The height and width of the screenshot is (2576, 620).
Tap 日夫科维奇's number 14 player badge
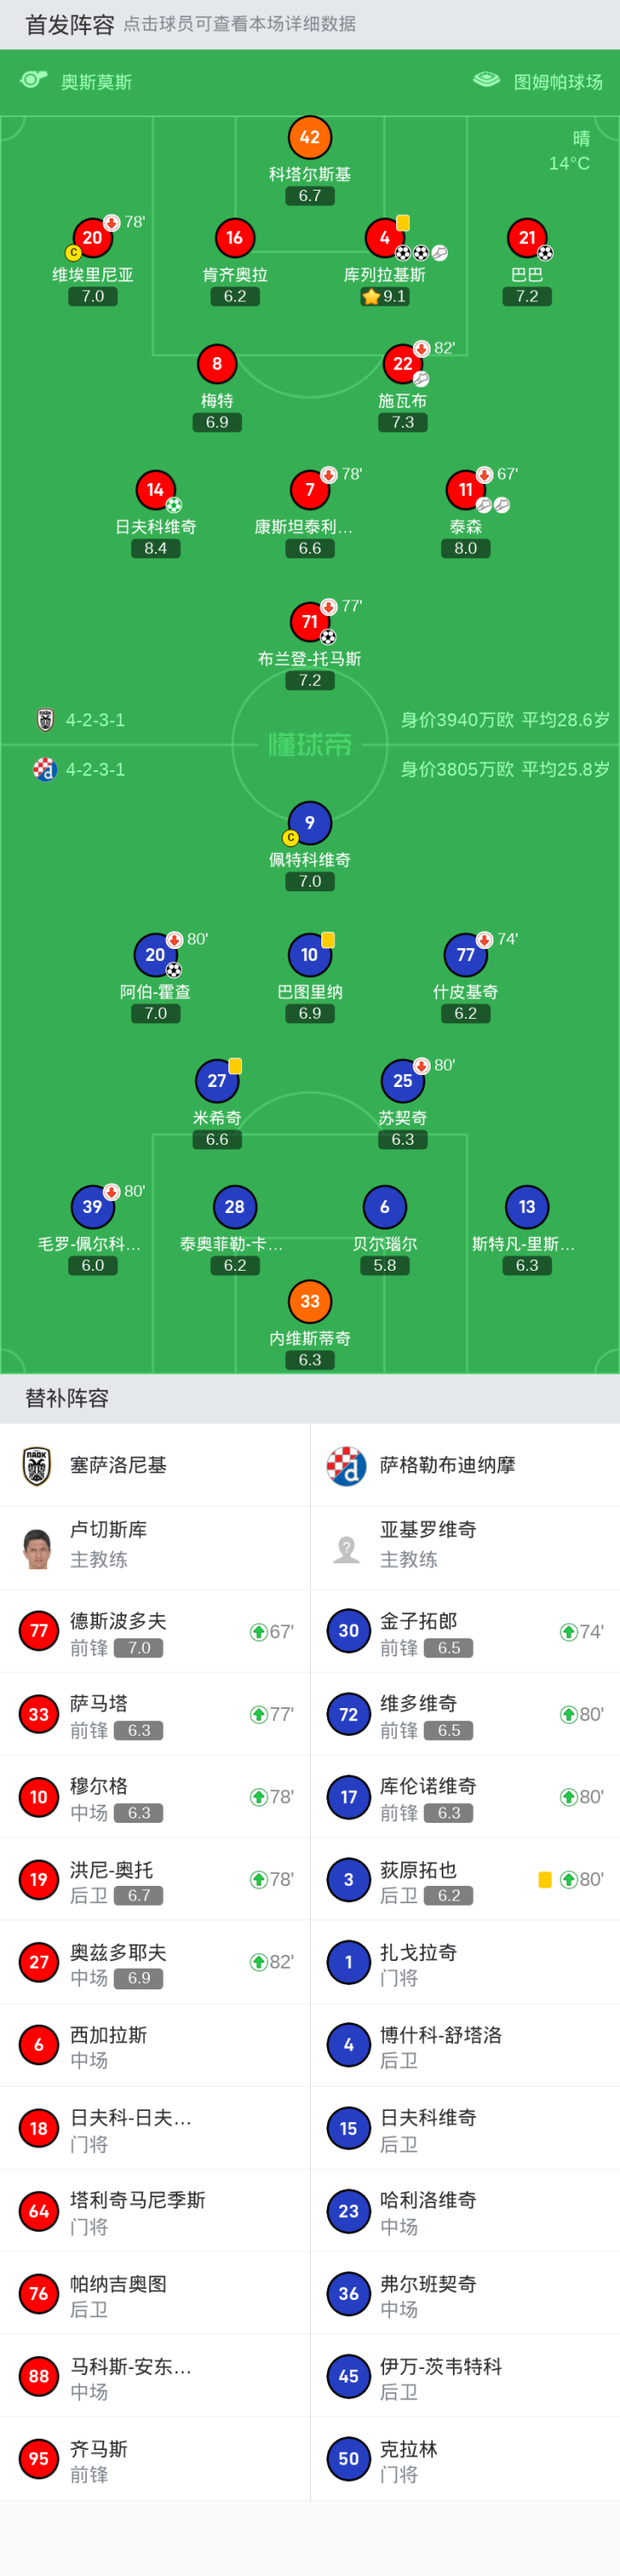(x=155, y=490)
